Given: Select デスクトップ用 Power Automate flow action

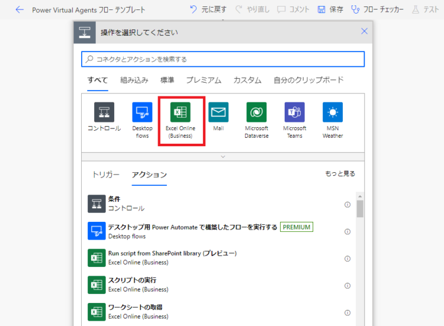Looking at the screenshot, I should [x=218, y=231].
